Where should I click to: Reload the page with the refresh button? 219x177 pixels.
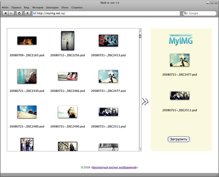tap(19, 13)
